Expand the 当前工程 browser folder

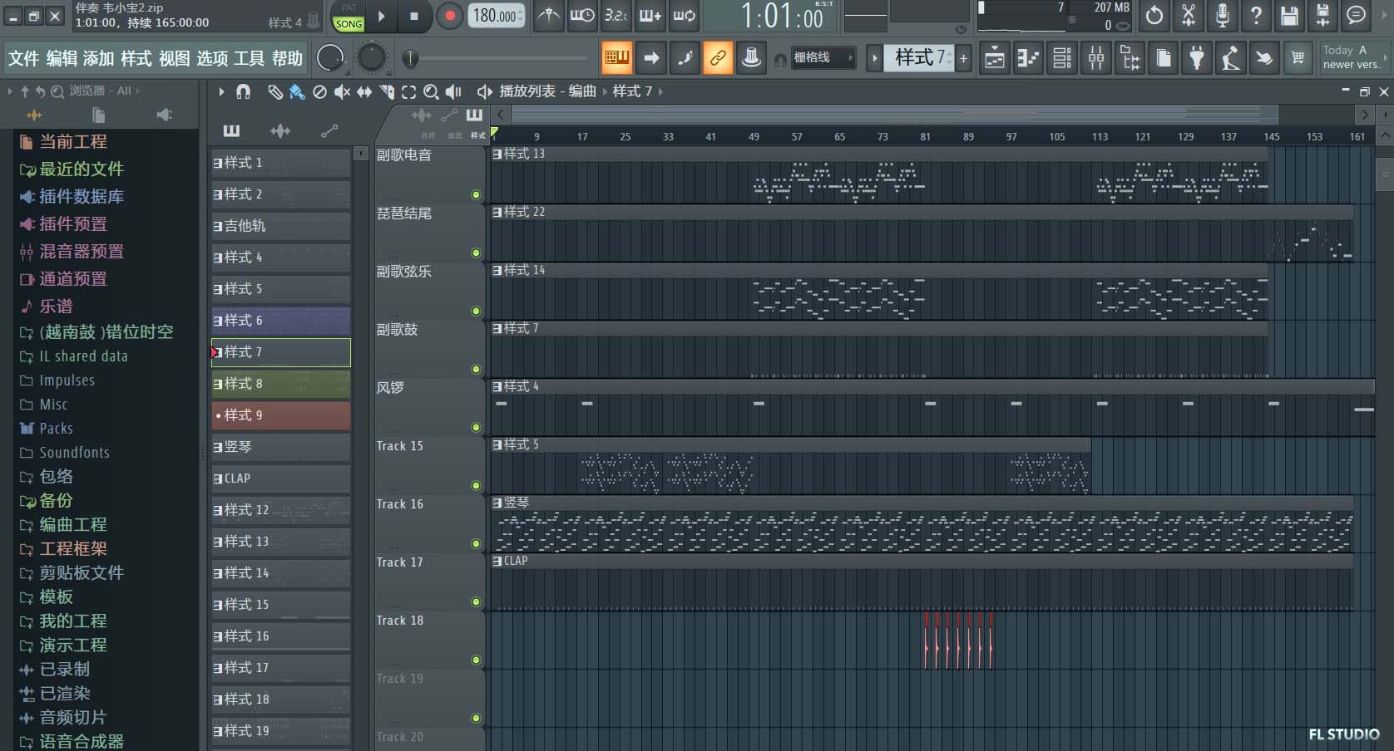(x=73, y=141)
